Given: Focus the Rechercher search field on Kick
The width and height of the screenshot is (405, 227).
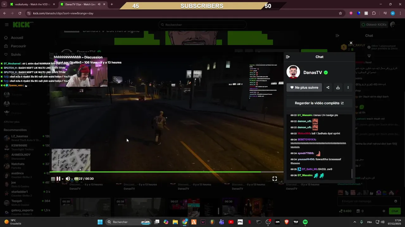Looking at the screenshot, I should [202, 25].
